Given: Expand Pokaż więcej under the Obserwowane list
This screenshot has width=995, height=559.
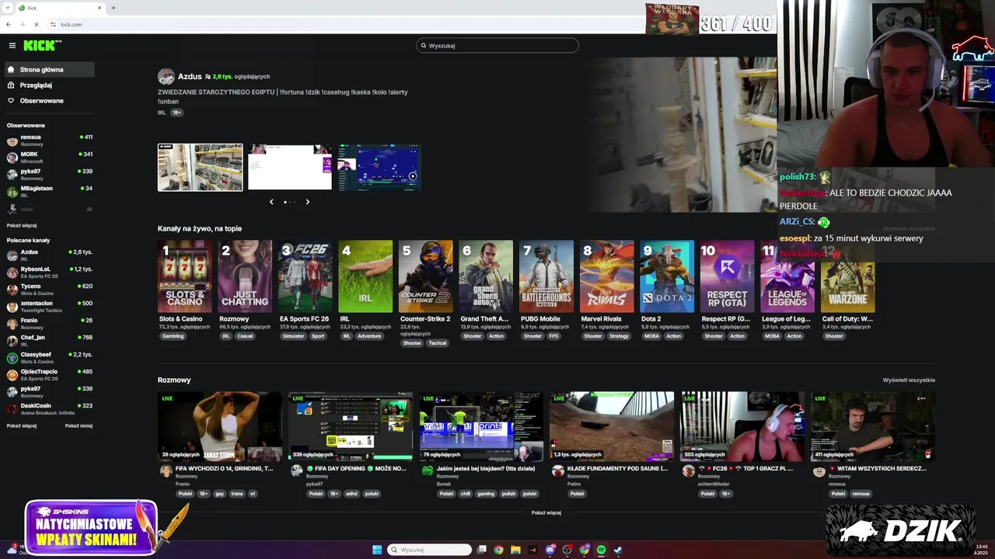Looking at the screenshot, I should 22,226.
